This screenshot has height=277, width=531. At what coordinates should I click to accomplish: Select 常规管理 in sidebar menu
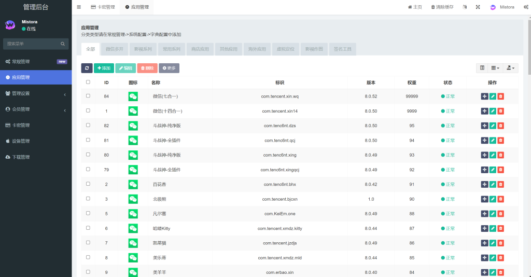tap(36, 62)
